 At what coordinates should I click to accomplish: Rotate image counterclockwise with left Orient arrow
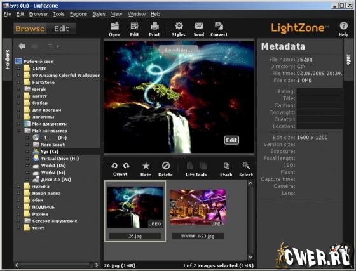pos(114,166)
